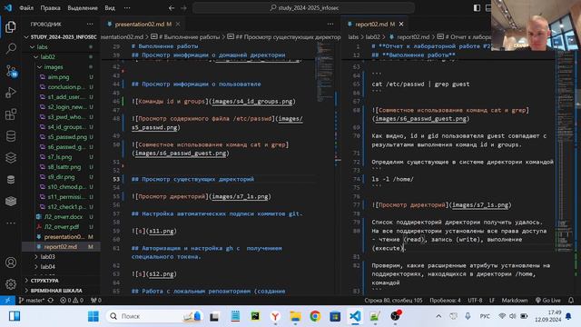
Task: Open the Manage gear icon
Action: [11, 284]
